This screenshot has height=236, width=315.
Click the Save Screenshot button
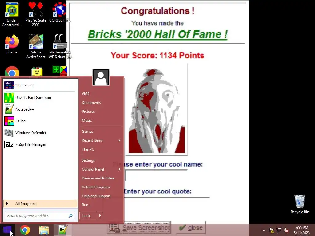139,228
